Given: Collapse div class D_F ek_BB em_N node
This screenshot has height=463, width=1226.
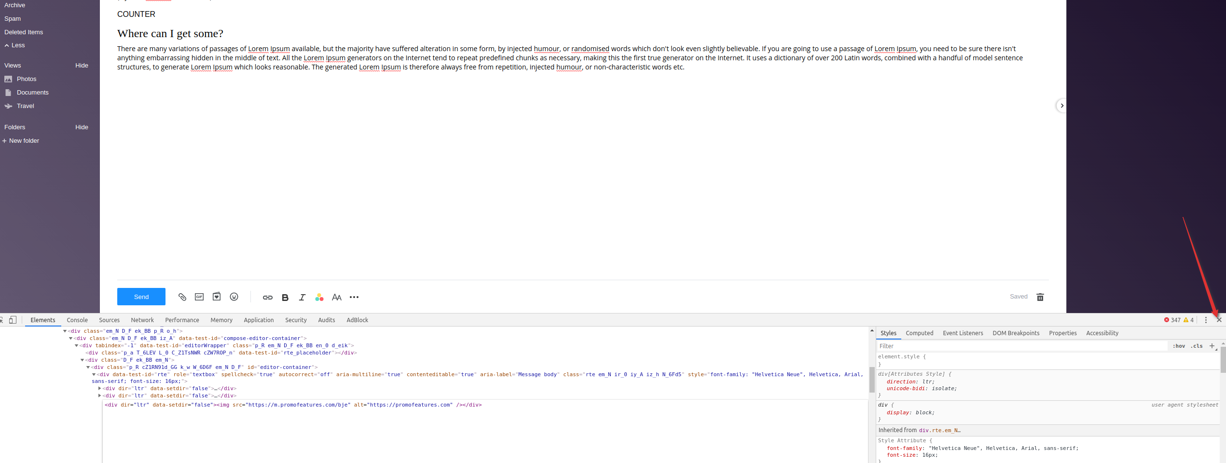Looking at the screenshot, I should [82, 360].
